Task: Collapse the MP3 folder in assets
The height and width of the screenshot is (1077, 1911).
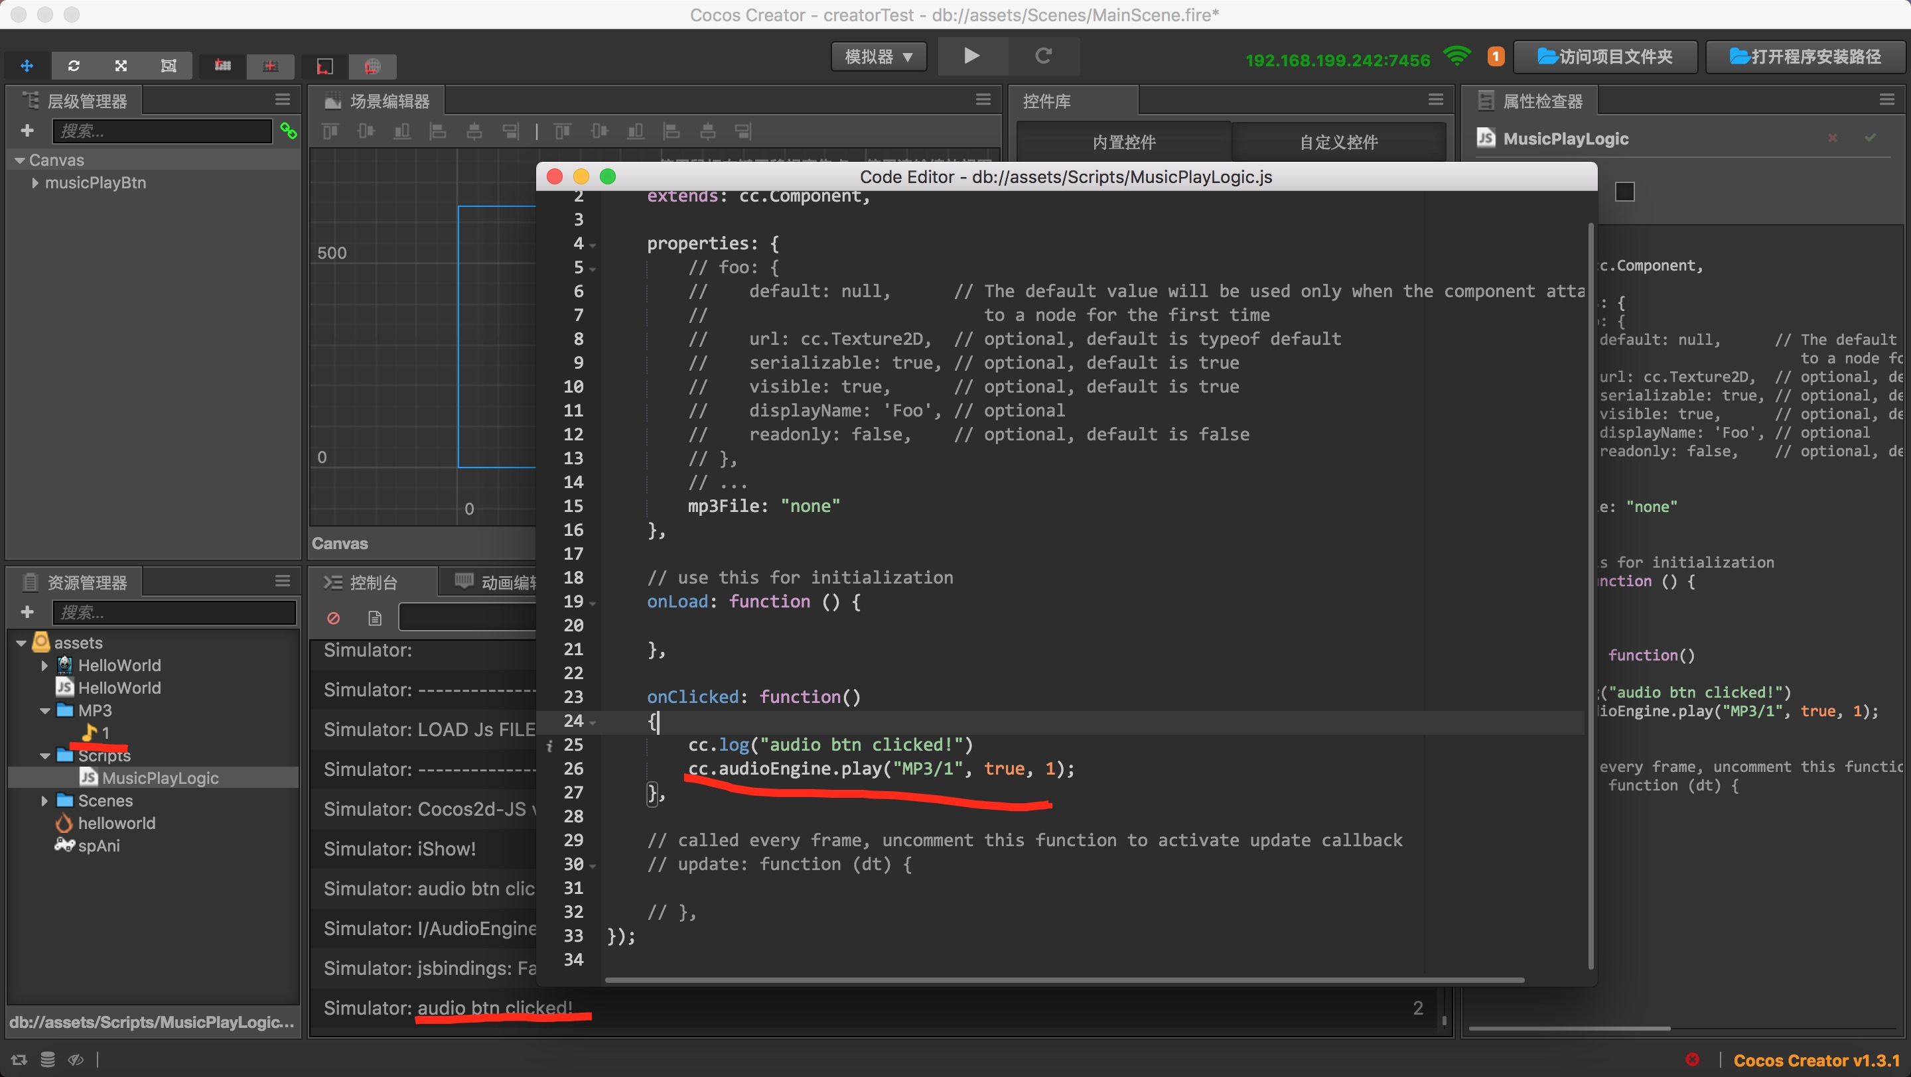Action: pos(45,711)
